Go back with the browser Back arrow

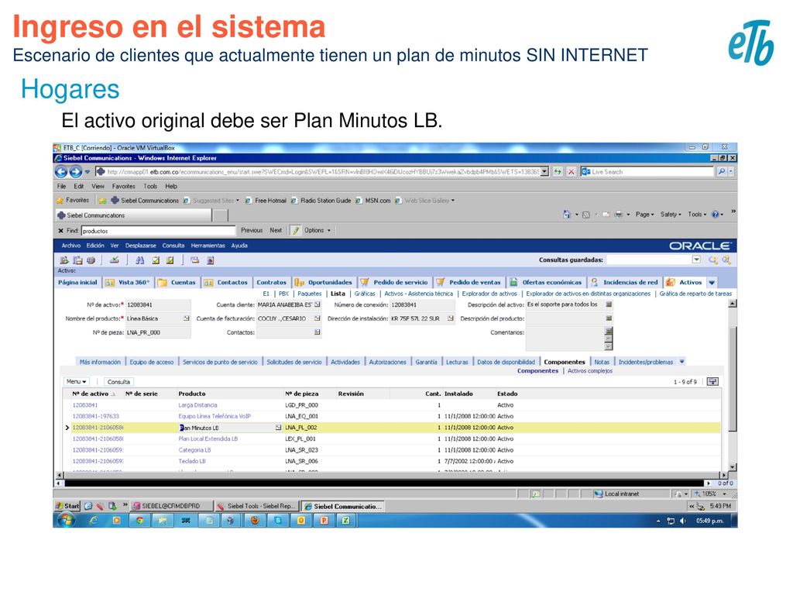point(61,172)
